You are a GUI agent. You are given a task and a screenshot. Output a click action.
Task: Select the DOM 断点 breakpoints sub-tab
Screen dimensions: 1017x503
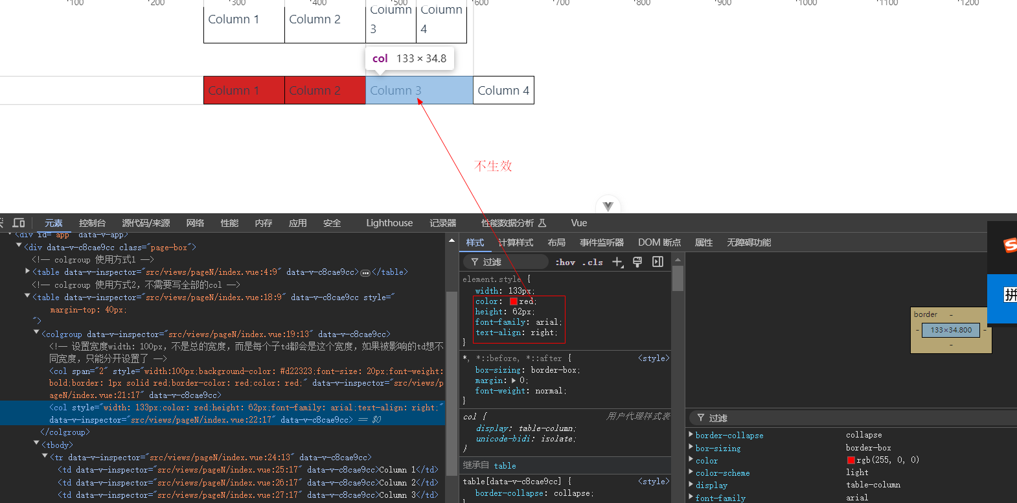point(659,242)
